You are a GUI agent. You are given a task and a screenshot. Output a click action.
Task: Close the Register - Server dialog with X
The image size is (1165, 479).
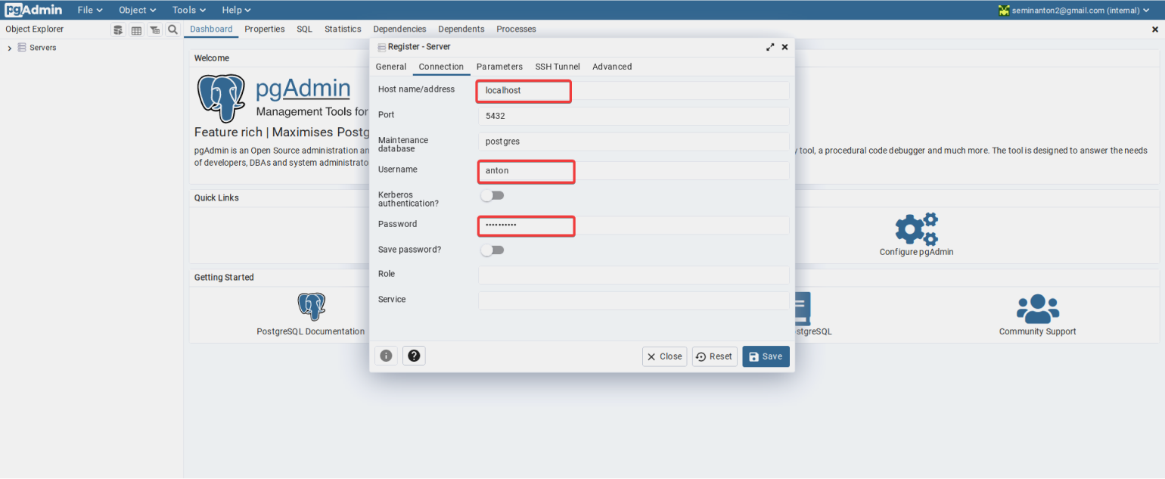pos(784,47)
